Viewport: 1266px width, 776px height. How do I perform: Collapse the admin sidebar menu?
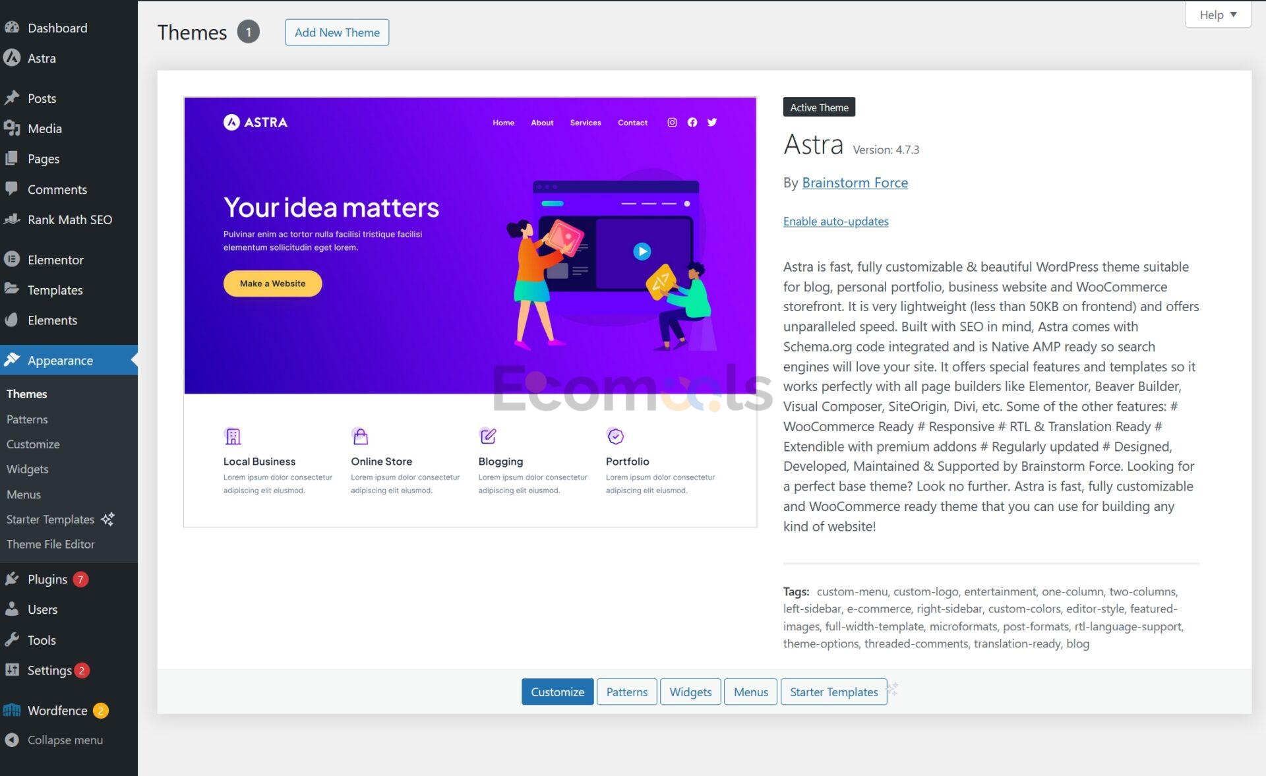65,740
